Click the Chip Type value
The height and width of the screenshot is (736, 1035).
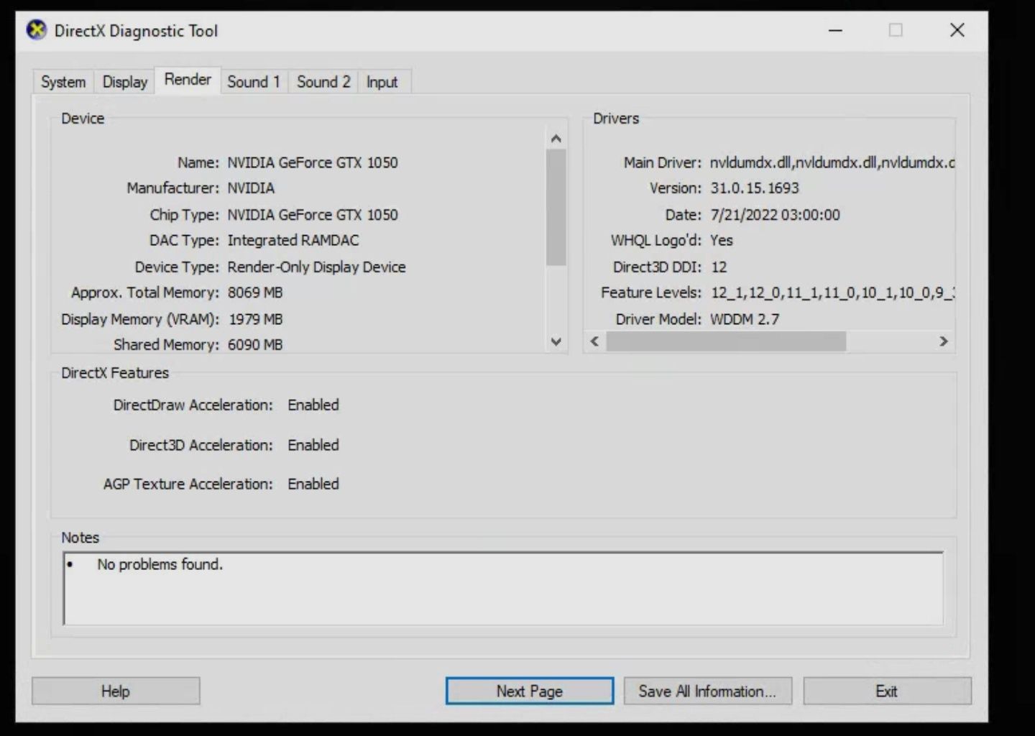click(x=313, y=215)
